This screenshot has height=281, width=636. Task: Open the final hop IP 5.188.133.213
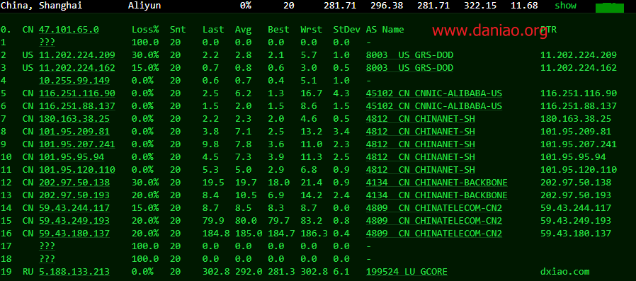(74, 272)
